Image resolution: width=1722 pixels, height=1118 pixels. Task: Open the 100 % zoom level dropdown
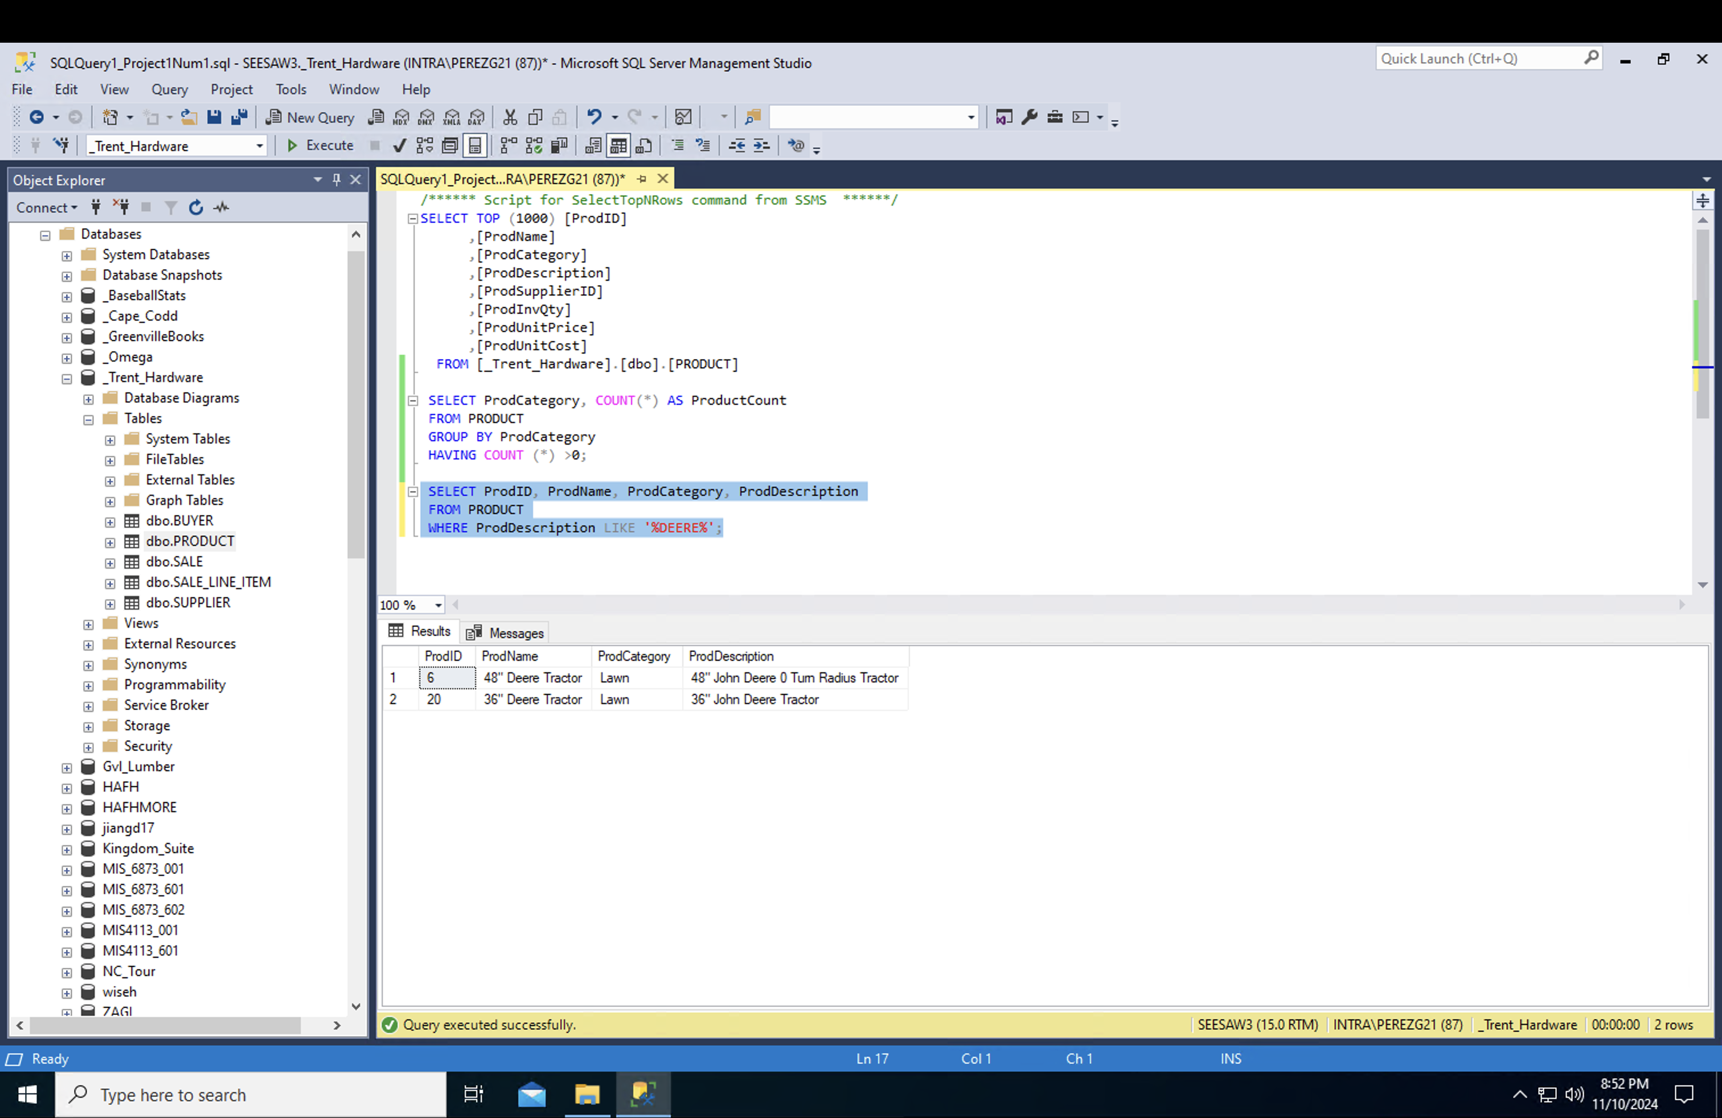tap(438, 605)
